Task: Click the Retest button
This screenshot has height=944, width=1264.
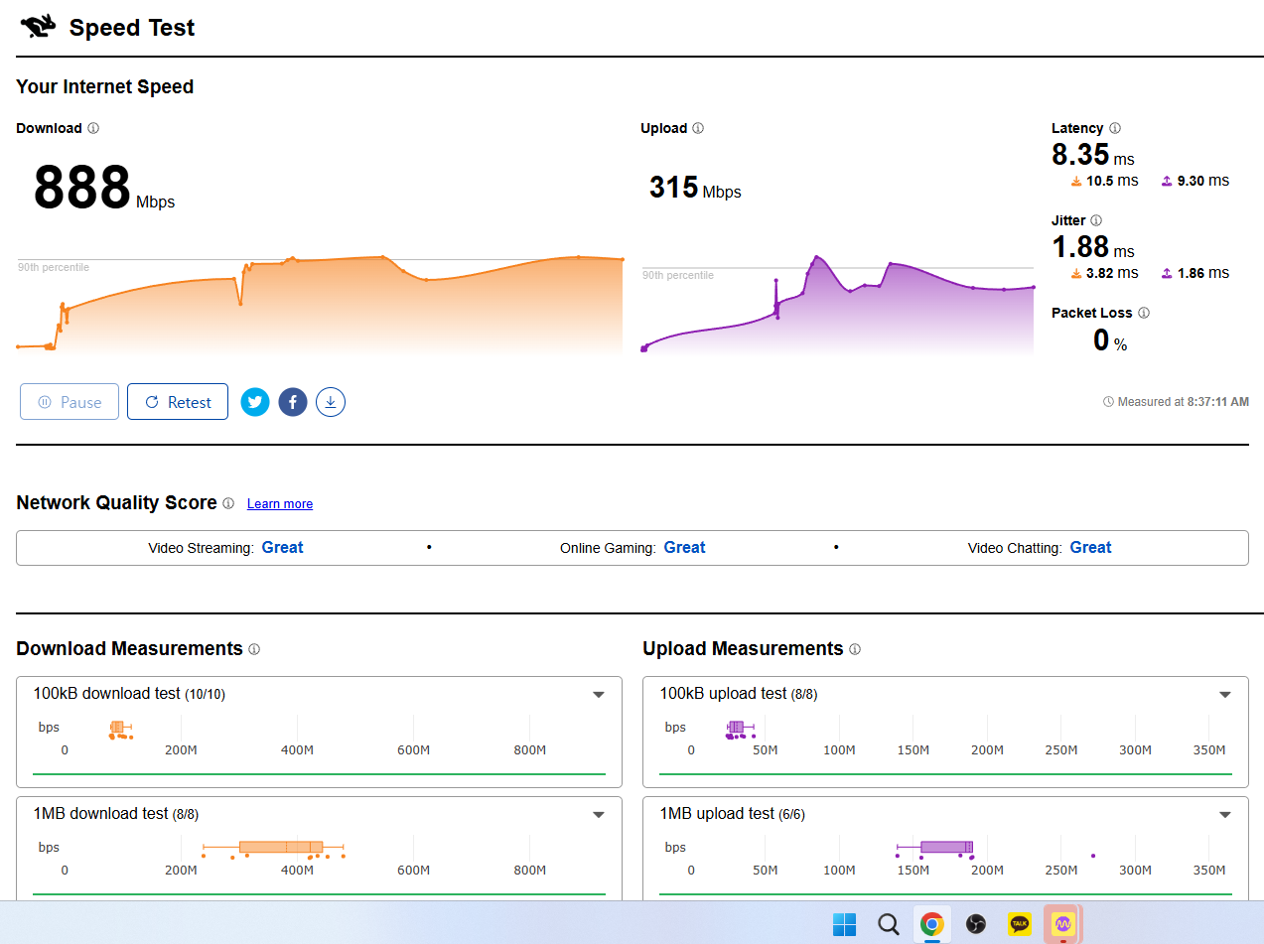Action: click(178, 402)
